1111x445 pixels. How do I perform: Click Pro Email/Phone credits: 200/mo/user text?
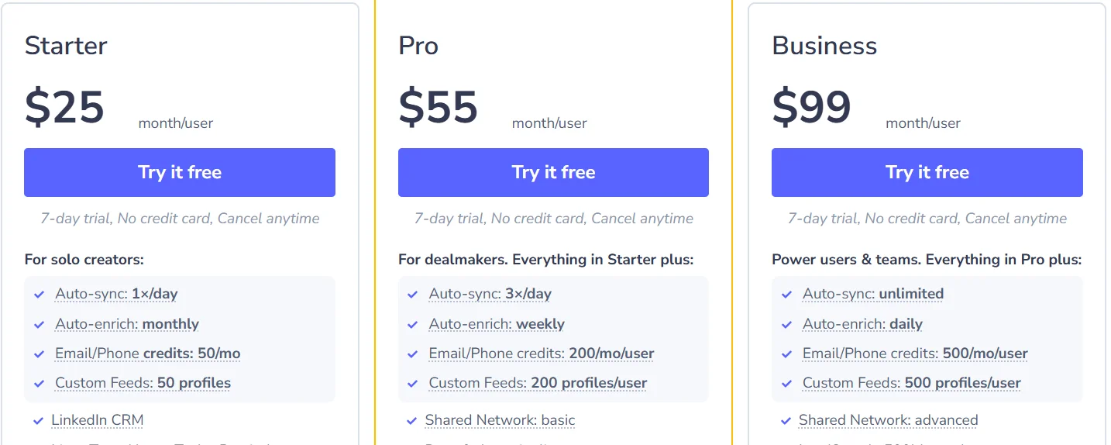pyautogui.click(x=541, y=354)
